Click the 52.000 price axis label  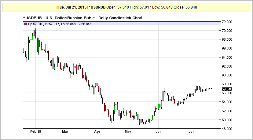coord(227,111)
